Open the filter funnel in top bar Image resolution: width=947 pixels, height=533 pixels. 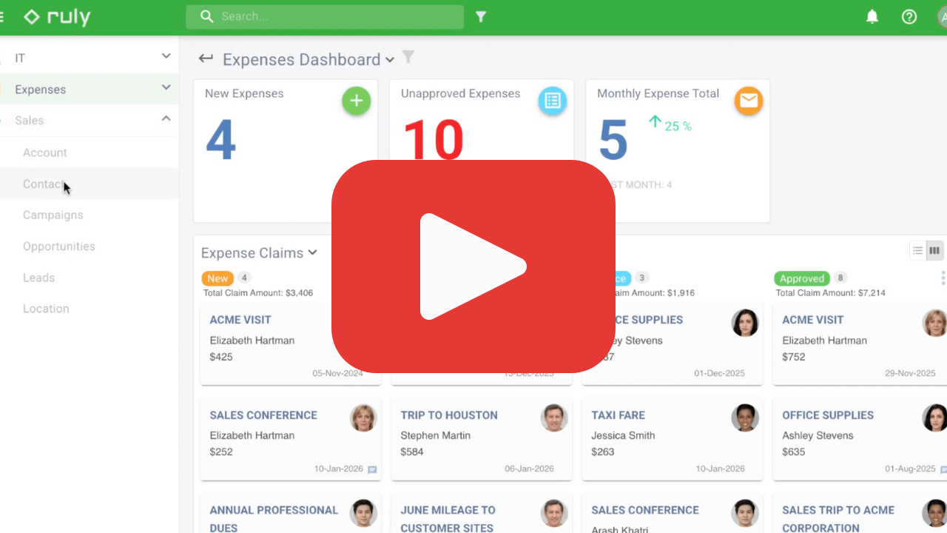pyautogui.click(x=481, y=16)
